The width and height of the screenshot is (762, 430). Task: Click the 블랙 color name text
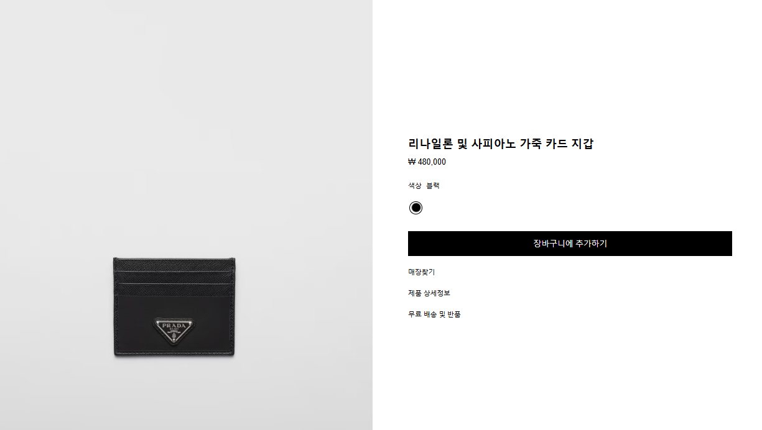433,186
